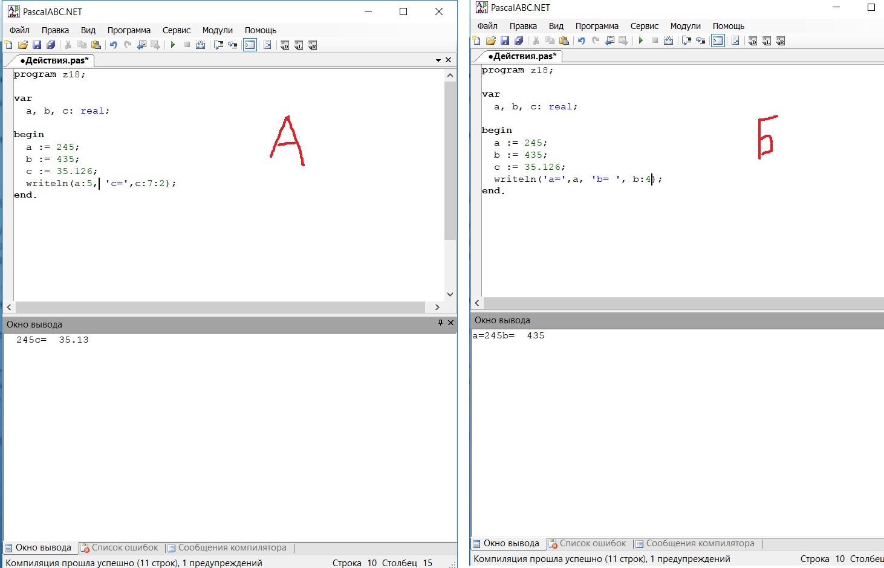Open the Программа menu in the left window
The width and height of the screenshot is (884, 568).
[129, 30]
